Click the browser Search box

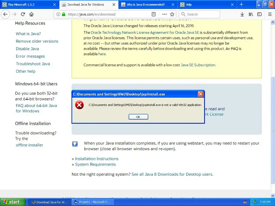(200, 14)
